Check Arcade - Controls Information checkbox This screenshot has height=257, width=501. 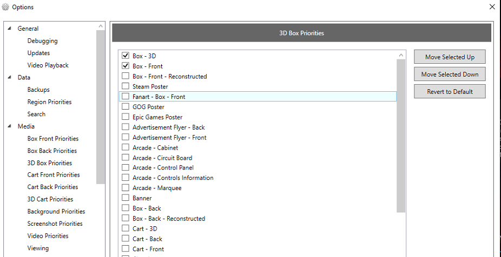pyautogui.click(x=126, y=178)
